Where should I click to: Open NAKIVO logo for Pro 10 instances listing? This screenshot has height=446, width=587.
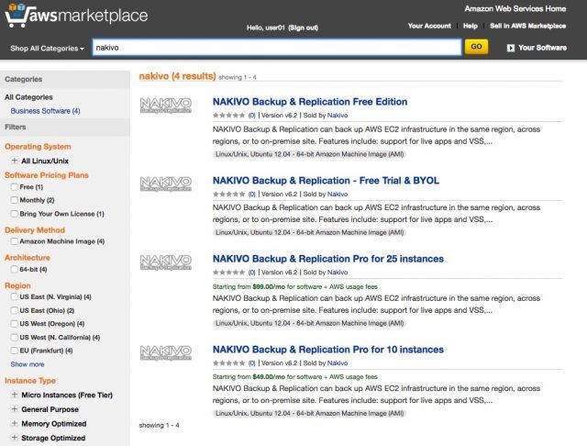[165, 352]
